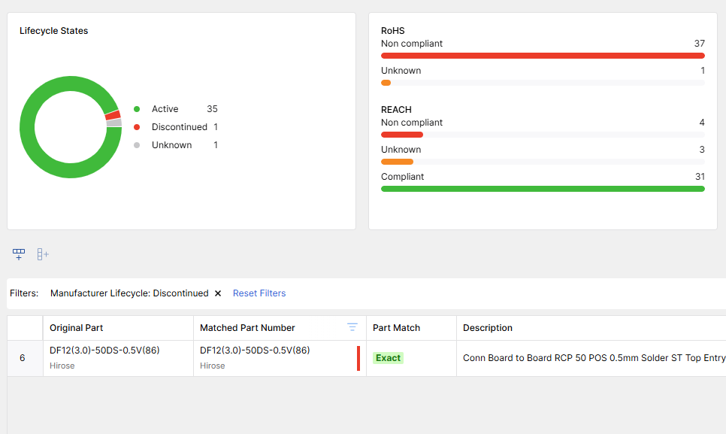
Task: Click the red RoHS Non compliant bar
Action: [x=542, y=56]
